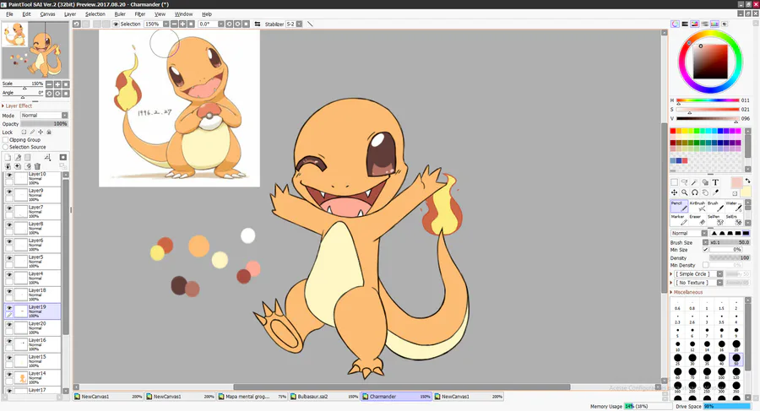Switch to the Eraser tool

(698, 219)
